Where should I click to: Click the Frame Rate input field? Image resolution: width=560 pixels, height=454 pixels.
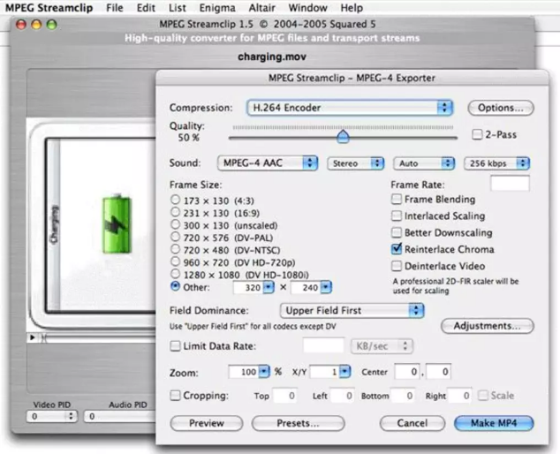pos(510,184)
